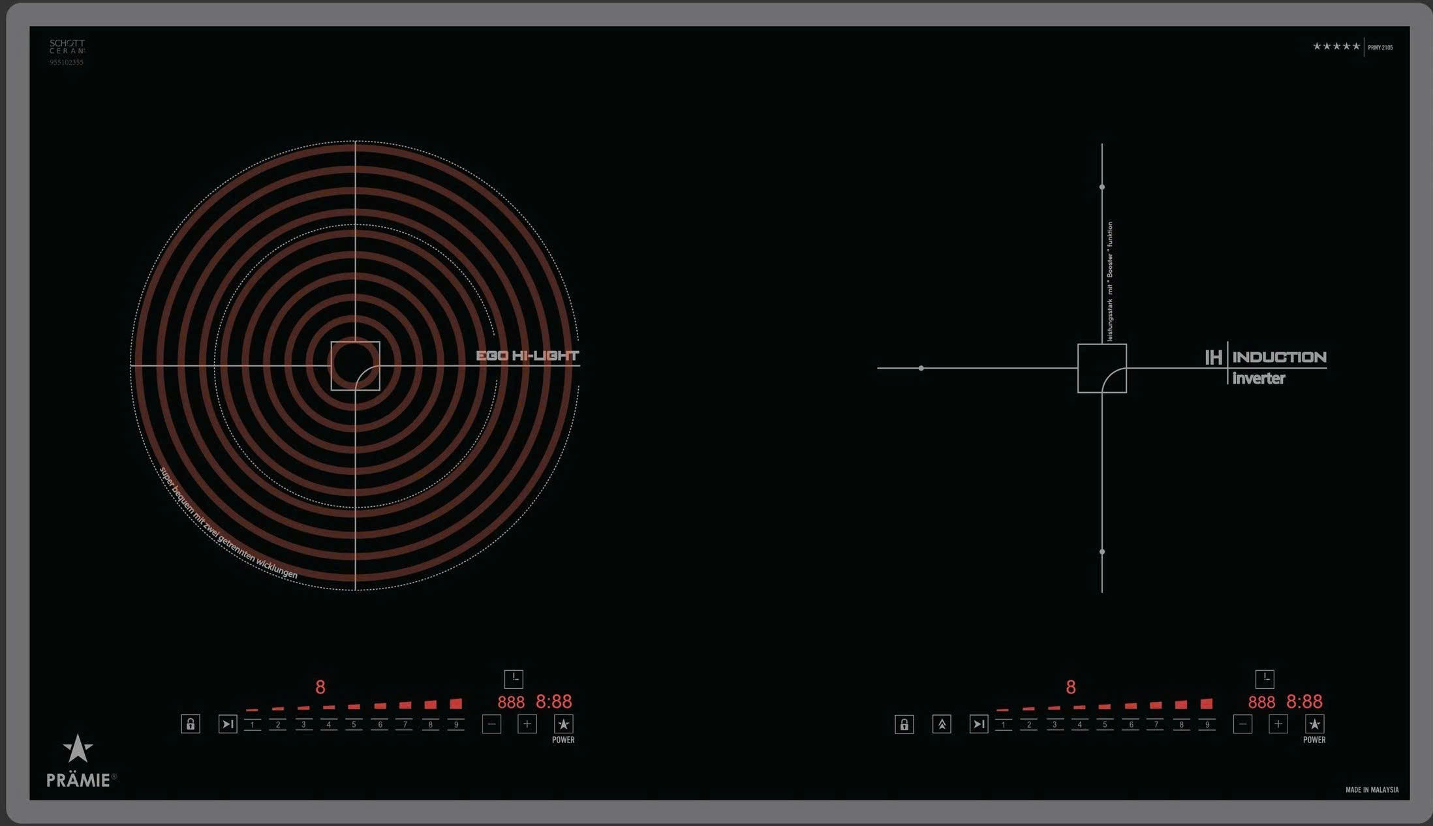This screenshot has height=826, width=1433.
Task: Tap the left zone pause/play icon
Action: pos(227,724)
